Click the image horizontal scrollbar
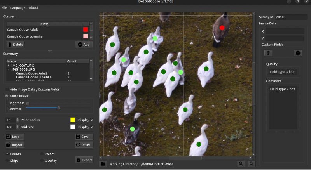Image resolution: width=311 pixels, height=170 pixels. 185,158
